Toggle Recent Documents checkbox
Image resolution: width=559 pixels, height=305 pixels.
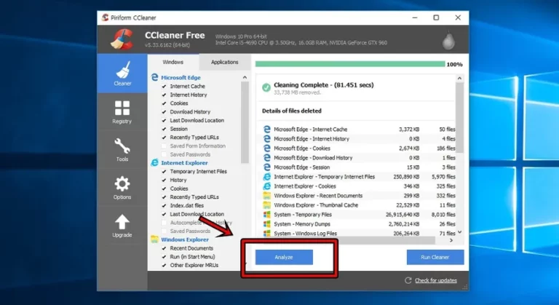164,248
